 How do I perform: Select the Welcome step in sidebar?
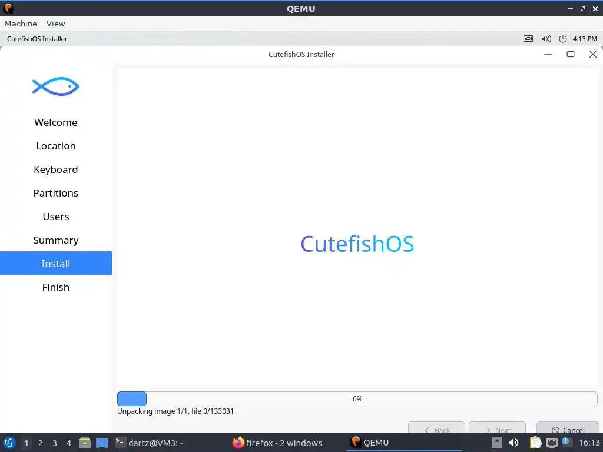pos(56,122)
